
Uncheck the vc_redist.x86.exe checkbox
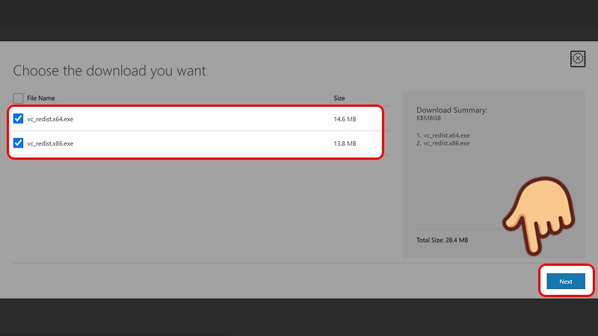19,143
